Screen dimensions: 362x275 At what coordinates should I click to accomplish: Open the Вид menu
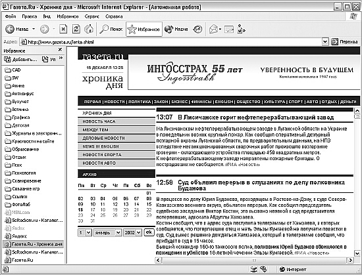point(47,16)
